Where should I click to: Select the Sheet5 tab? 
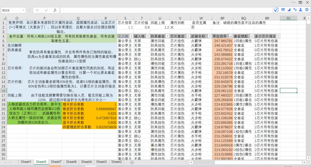pos(41,162)
